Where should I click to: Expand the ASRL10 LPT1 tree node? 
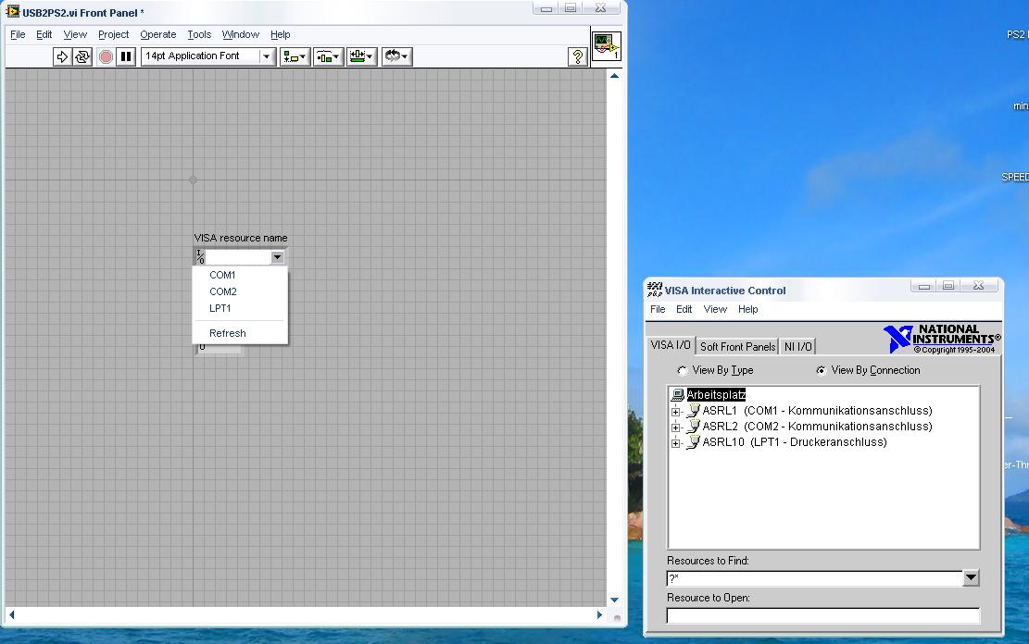[675, 443]
